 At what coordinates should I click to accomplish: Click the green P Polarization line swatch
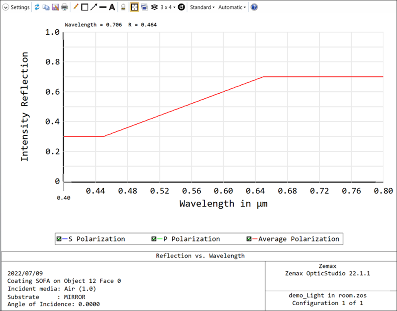click(160, 239)
